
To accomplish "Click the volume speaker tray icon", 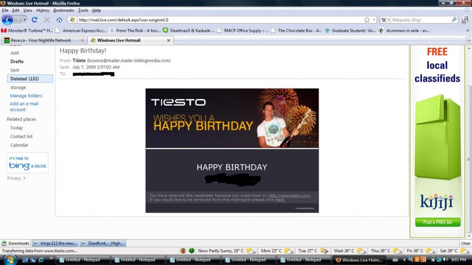I will pos(445,259).
